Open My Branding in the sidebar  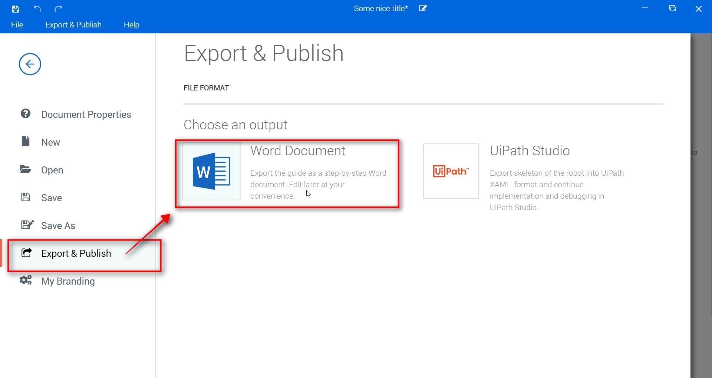point(68,281)
